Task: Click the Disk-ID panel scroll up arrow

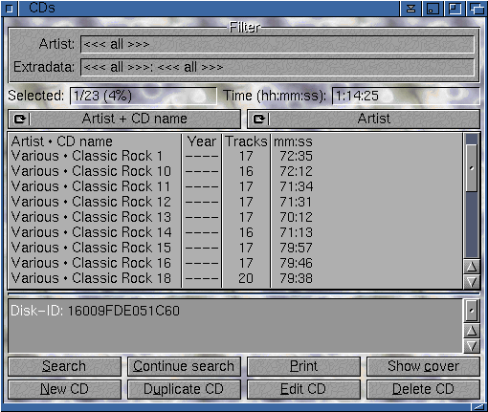Action: 472,331
